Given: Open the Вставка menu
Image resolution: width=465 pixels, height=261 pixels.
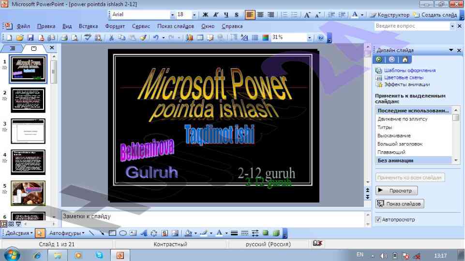Looking at the screenshot, I should (88, 26).
